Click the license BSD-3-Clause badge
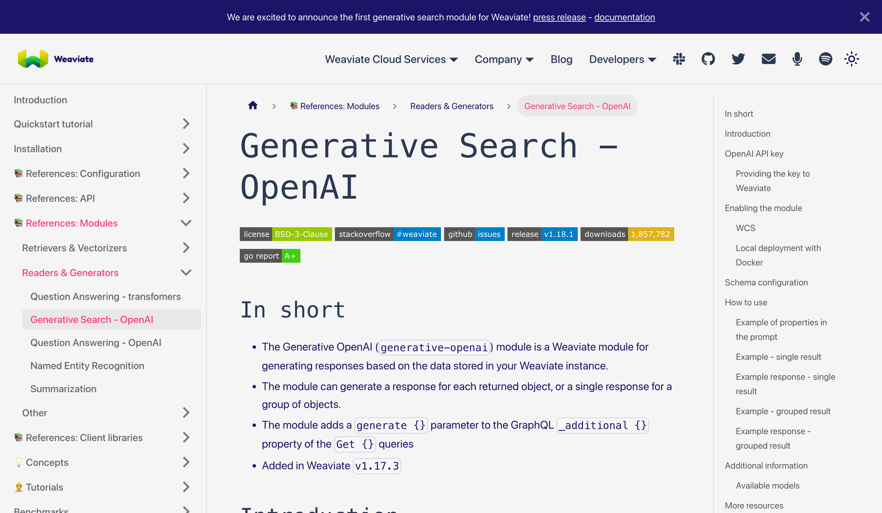This screenshot has width=882, height=513. (286, 234)
